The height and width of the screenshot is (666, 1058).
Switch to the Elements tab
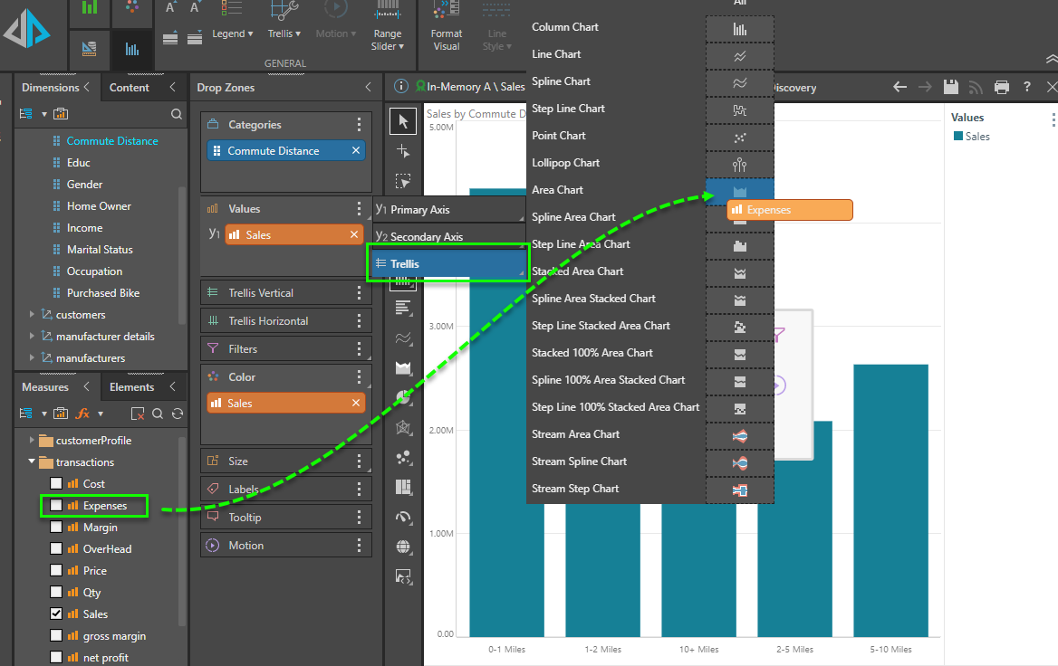pos(132,387)
